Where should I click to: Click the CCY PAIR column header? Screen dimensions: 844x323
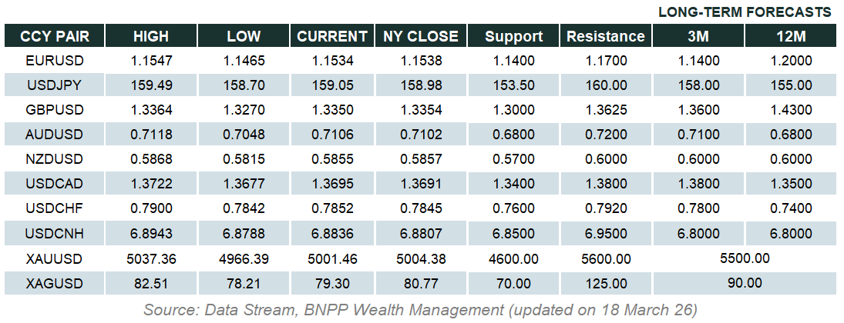54,36
